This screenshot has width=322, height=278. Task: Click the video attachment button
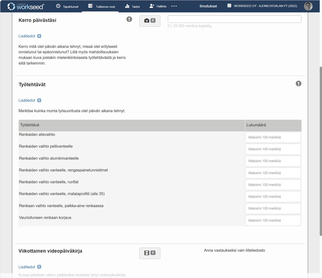[x=150, y=253]
